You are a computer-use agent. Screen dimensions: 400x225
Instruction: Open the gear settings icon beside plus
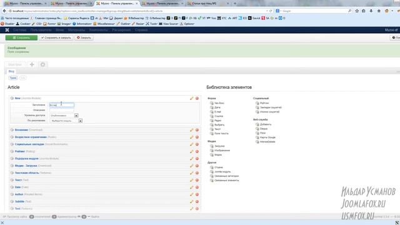pos(43,64)
